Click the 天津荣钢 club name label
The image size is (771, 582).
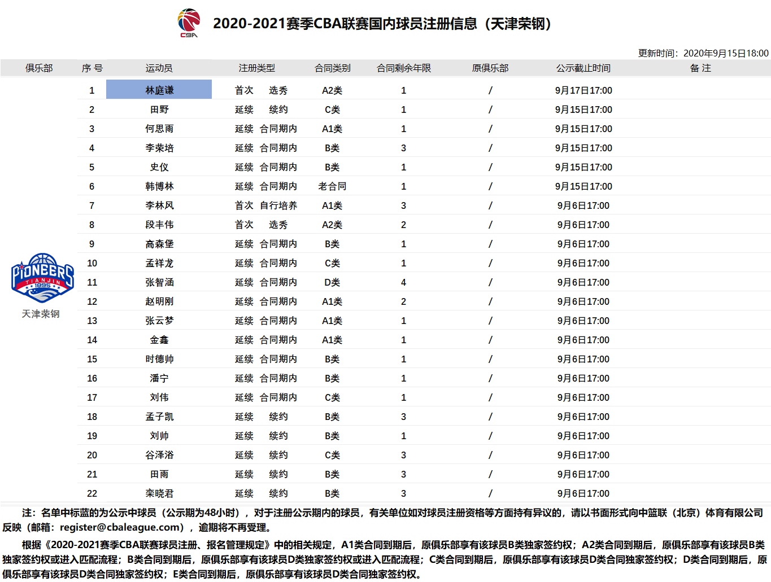tap(41, 314)
